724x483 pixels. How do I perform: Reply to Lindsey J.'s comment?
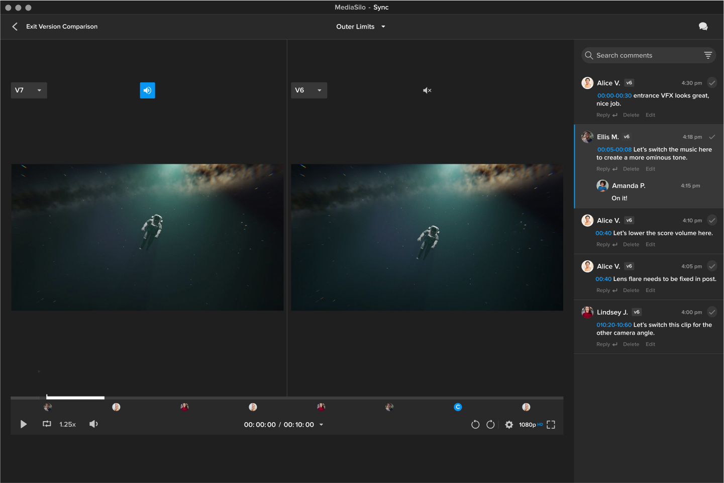pyautogui.click(x=603, y=344)
